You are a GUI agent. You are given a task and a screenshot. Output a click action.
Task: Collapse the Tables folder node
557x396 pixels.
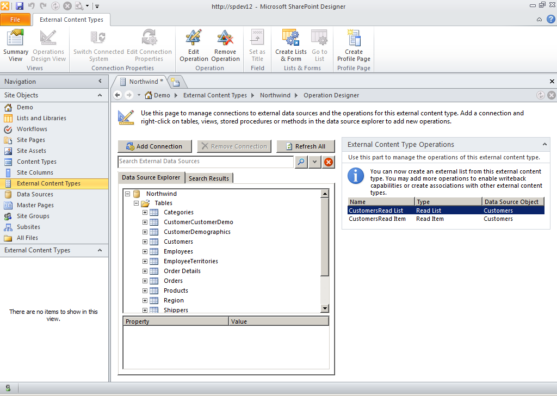click(136, 203)
